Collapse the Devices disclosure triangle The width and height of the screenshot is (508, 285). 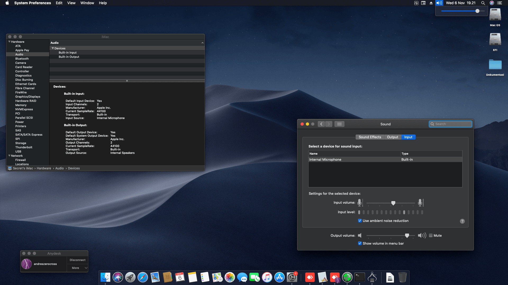53,48
